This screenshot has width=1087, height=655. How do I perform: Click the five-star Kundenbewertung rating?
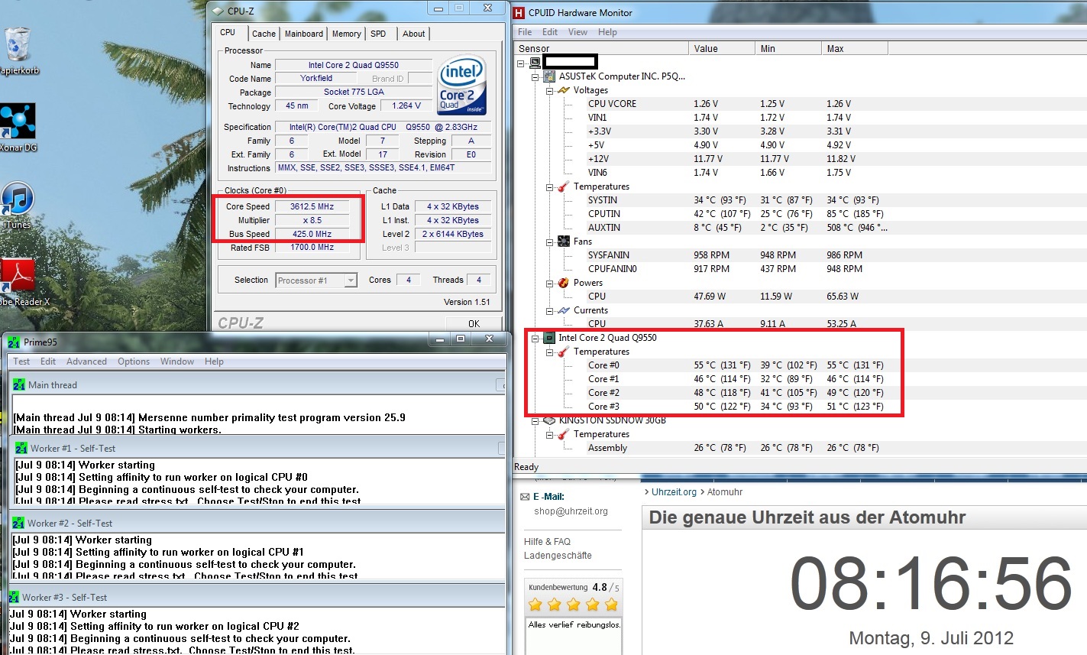coord(573,605)
